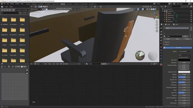Viewport: 193px width, 108px height.
Task: Open file browser filter dropdown
Action: coord(26,13)
